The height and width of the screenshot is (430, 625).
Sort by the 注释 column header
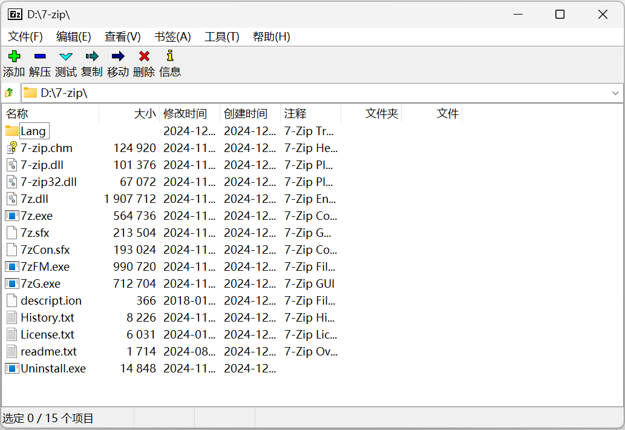[x=311, y=114]
